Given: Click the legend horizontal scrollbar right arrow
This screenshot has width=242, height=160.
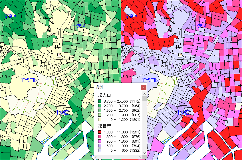Looking at the screenshot, I should coord(140,157).
